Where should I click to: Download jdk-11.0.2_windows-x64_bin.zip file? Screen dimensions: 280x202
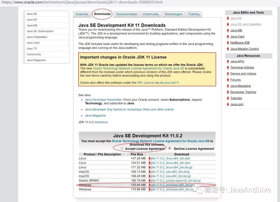(x=172, y=189)
